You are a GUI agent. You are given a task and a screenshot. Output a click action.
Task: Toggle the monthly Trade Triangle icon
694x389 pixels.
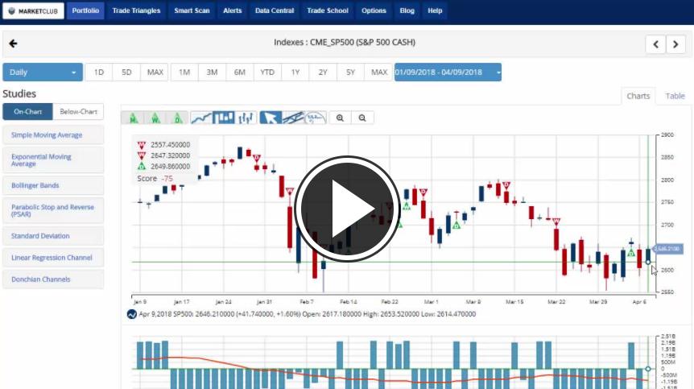131,118
